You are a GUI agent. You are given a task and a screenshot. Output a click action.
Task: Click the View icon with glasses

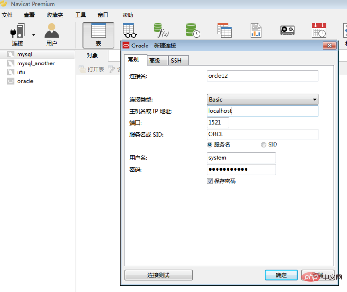[129, 30]
